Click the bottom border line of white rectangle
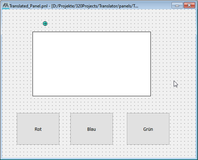 click(91, 96)
